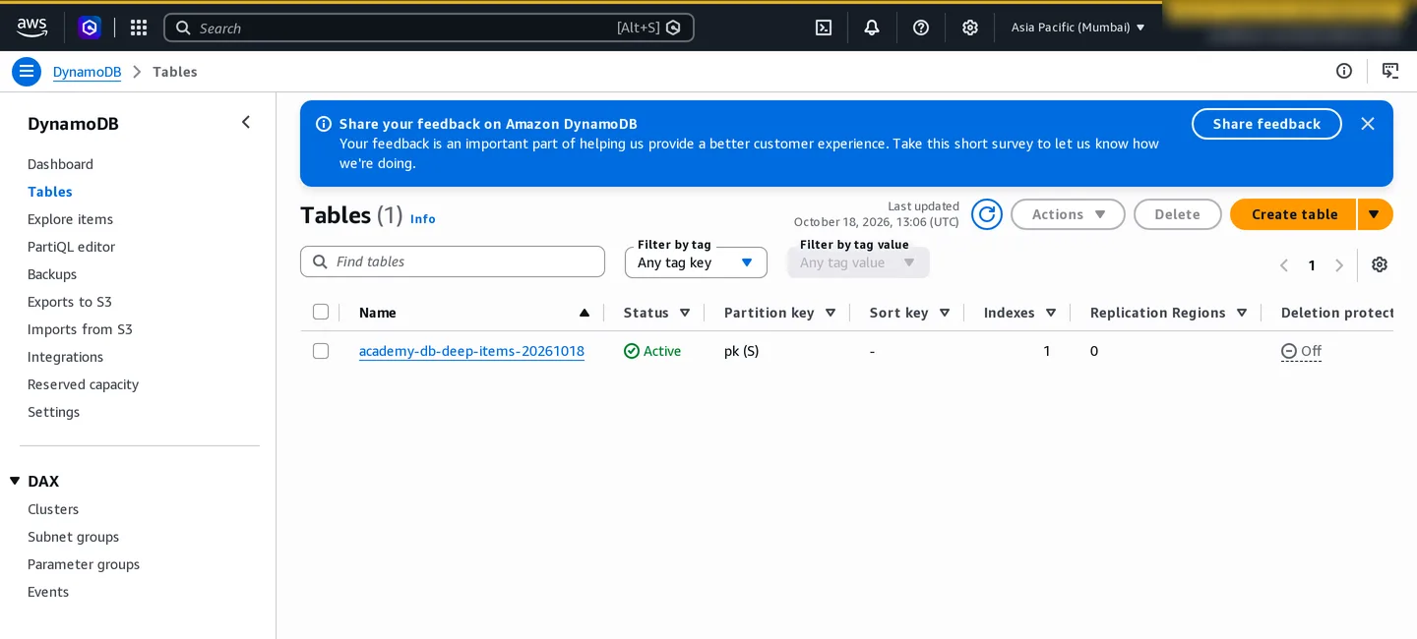This screenshot has width=1417, height=639.
Task: Select Tables in the sidebar
Action: 50,192
